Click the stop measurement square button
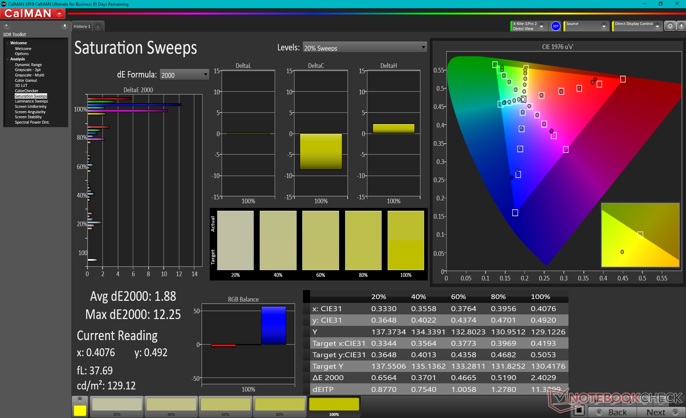The width and height of the screenshot is (686, 418). pyautogui.click(x=579, y=410)
